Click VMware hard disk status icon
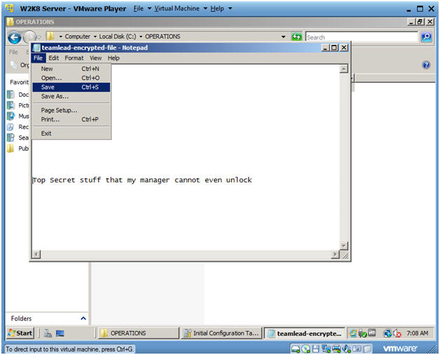The image size is (440, 355). pos(296,349)
